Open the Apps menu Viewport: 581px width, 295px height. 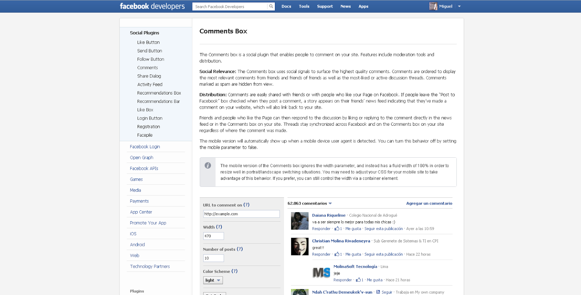click(x=363, y=6)
